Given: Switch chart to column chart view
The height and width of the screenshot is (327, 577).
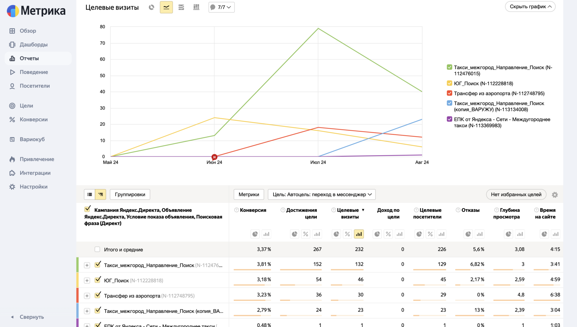Looking at the screenshot, I should (x=196, y=7).
